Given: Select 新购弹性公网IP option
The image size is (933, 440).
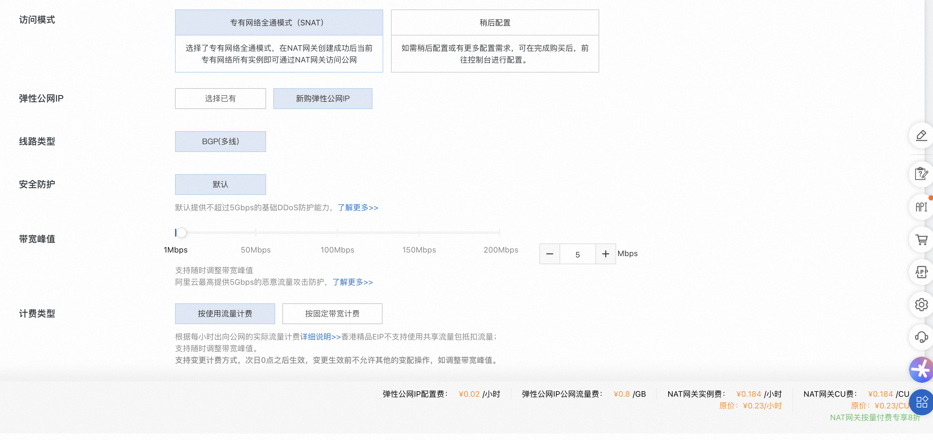Looking at the screenshot, I should pos(322,99).
